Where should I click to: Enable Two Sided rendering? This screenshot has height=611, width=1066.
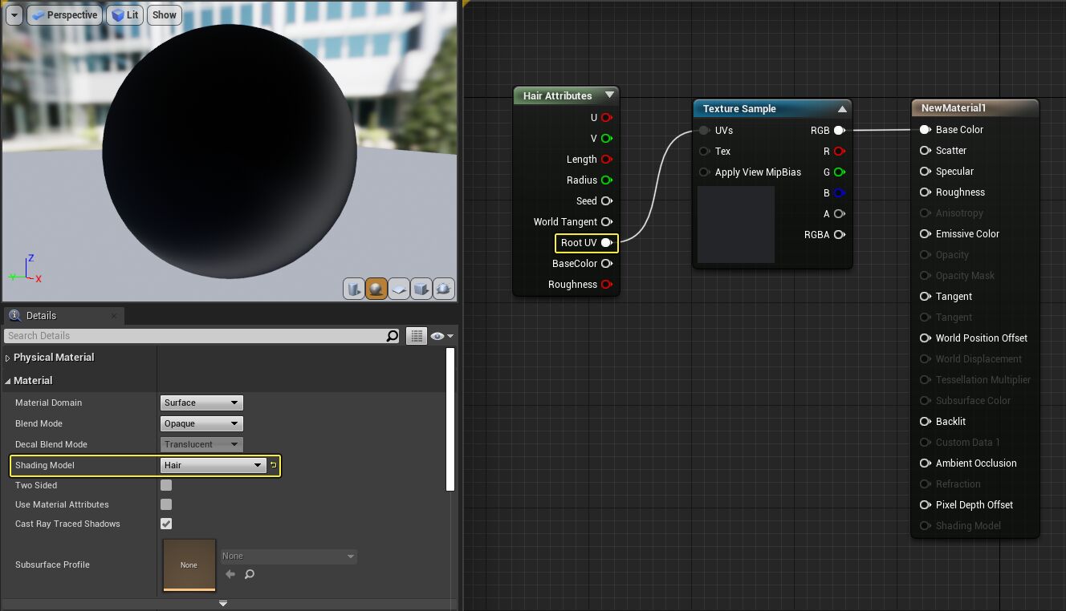165,485
